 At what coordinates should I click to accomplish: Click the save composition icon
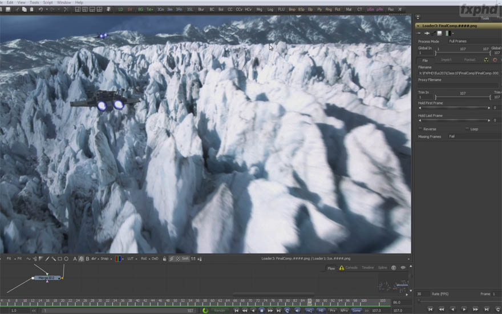[x=8, y=10]
